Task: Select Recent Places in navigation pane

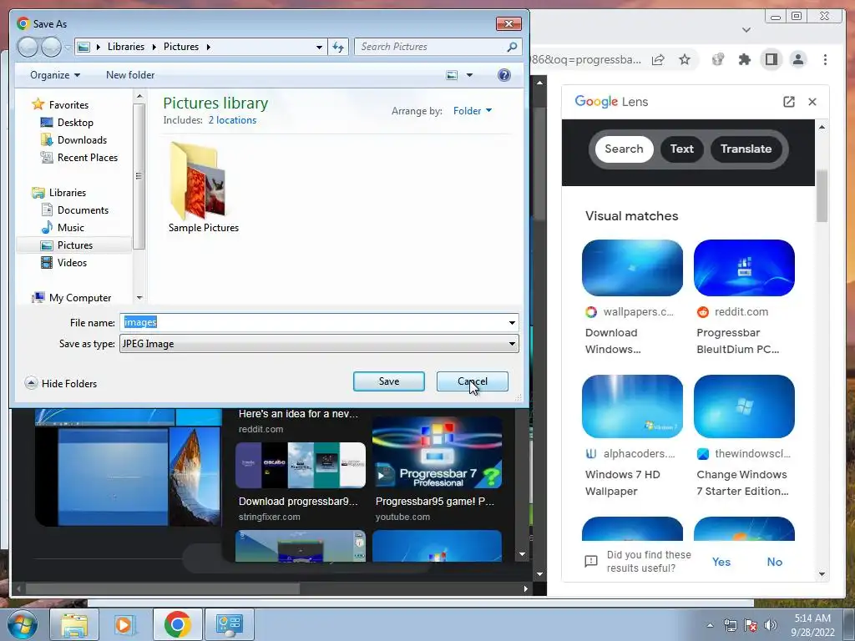Action: click(x=87, y=158)
